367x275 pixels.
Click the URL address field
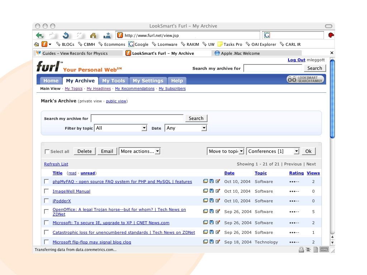188,35
